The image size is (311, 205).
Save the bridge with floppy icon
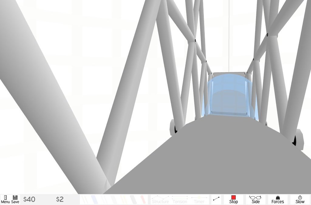(15, 199)
